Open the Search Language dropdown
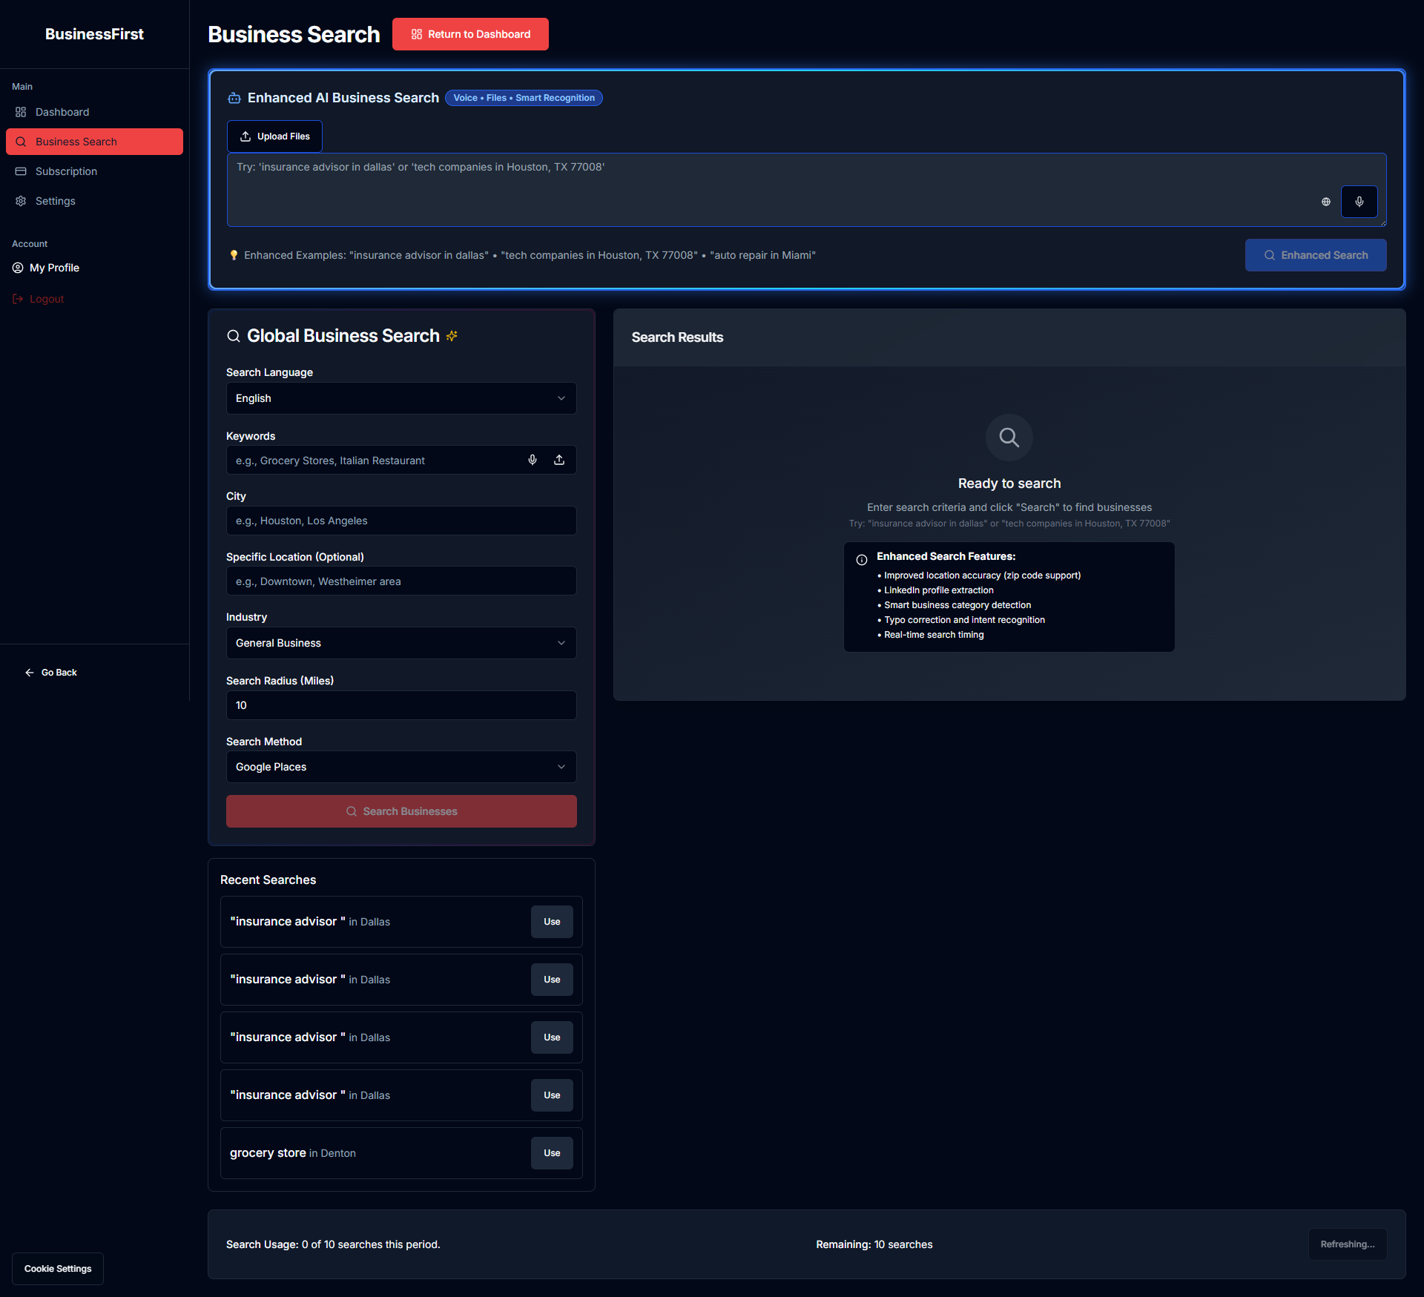The image size is (1424, 1297). 401,398
